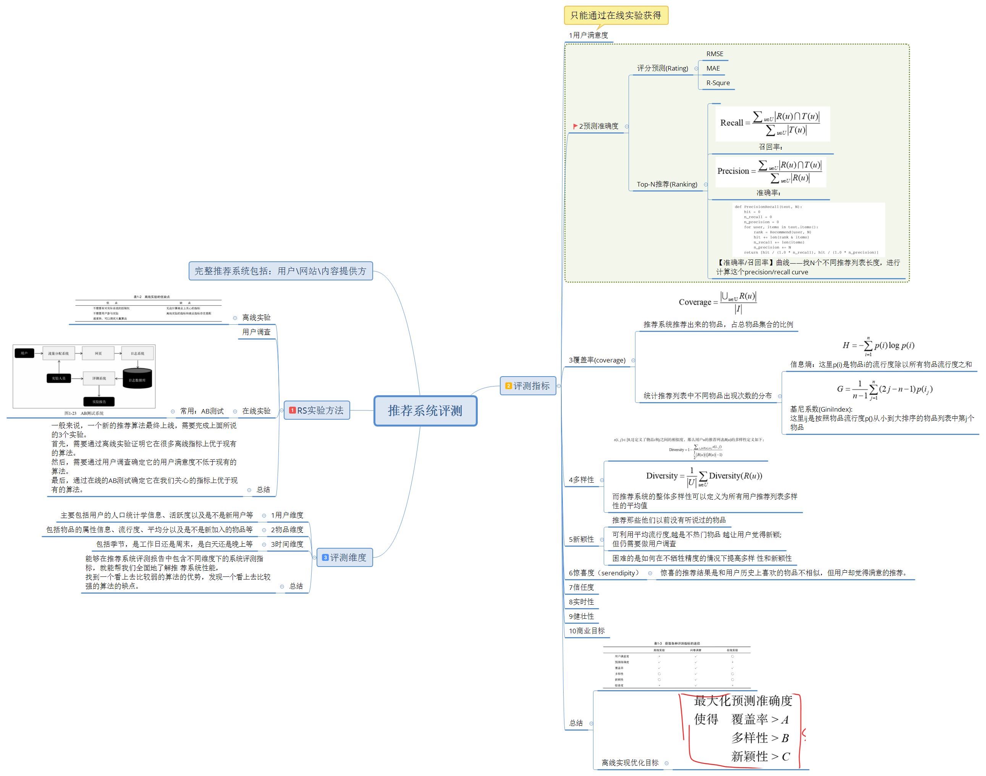Collapse the 总结 branch under 评测指标
The height and width of the screenshot is (776, 986).
tap(591, 723)
